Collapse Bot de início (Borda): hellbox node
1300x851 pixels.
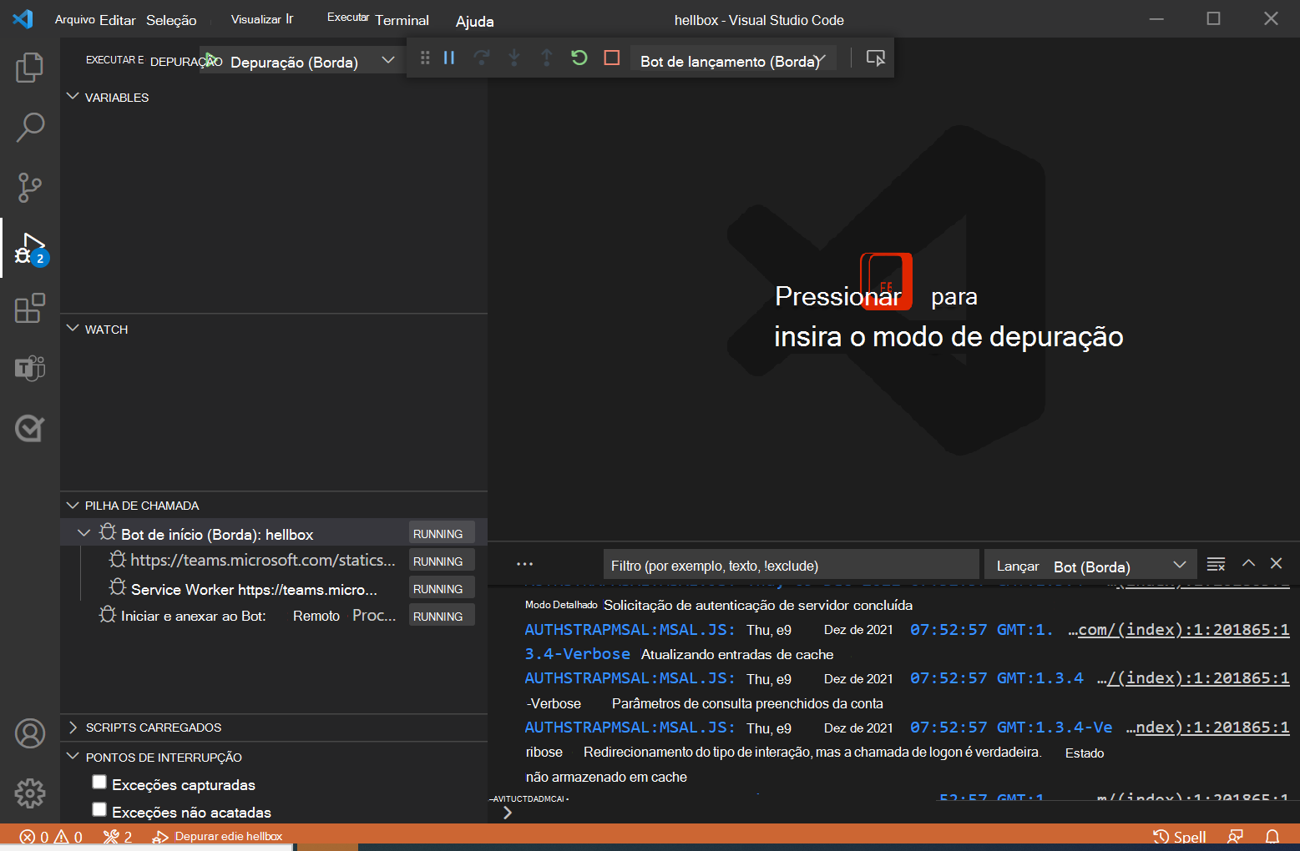pyautogui.click(x=83, y=533)
